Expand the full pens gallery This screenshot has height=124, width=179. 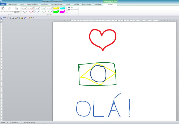tap(67, 12)
